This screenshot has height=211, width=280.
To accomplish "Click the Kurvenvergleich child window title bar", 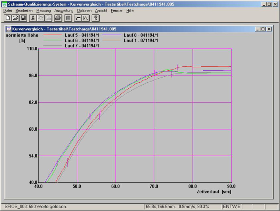I will [139, 29].
